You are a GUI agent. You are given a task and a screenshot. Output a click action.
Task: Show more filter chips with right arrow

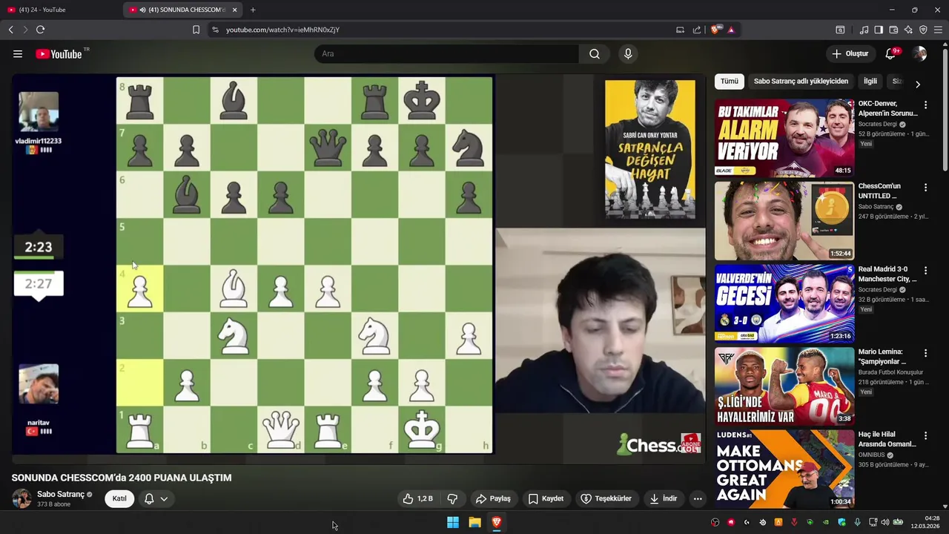click(x=918, y=84)
